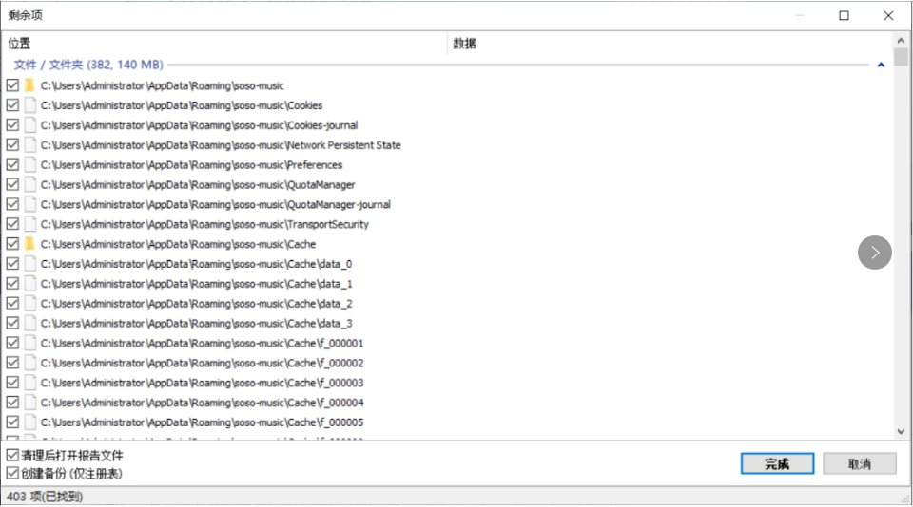Click file icon beside Cache\data_3
The image size is (913, 507).
click(30, 323)
